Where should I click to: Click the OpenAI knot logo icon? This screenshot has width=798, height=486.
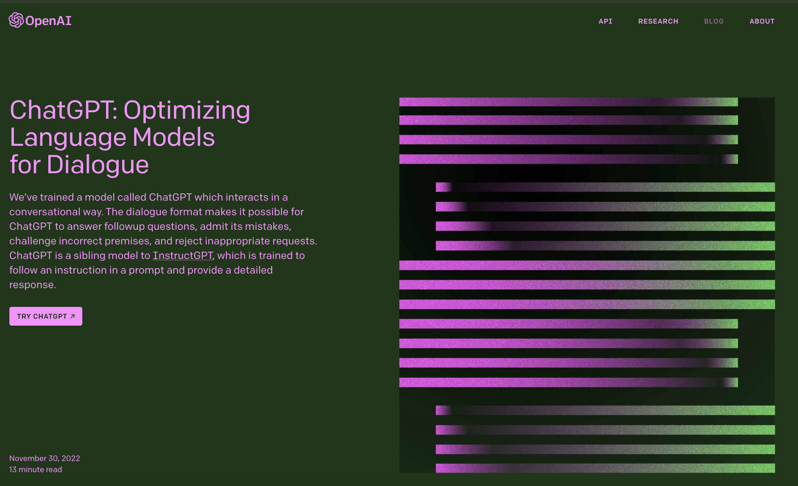click(16, 20)
